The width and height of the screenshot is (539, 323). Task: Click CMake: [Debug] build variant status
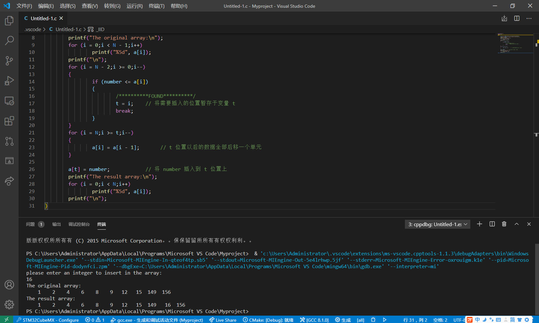tap(268, 320)
